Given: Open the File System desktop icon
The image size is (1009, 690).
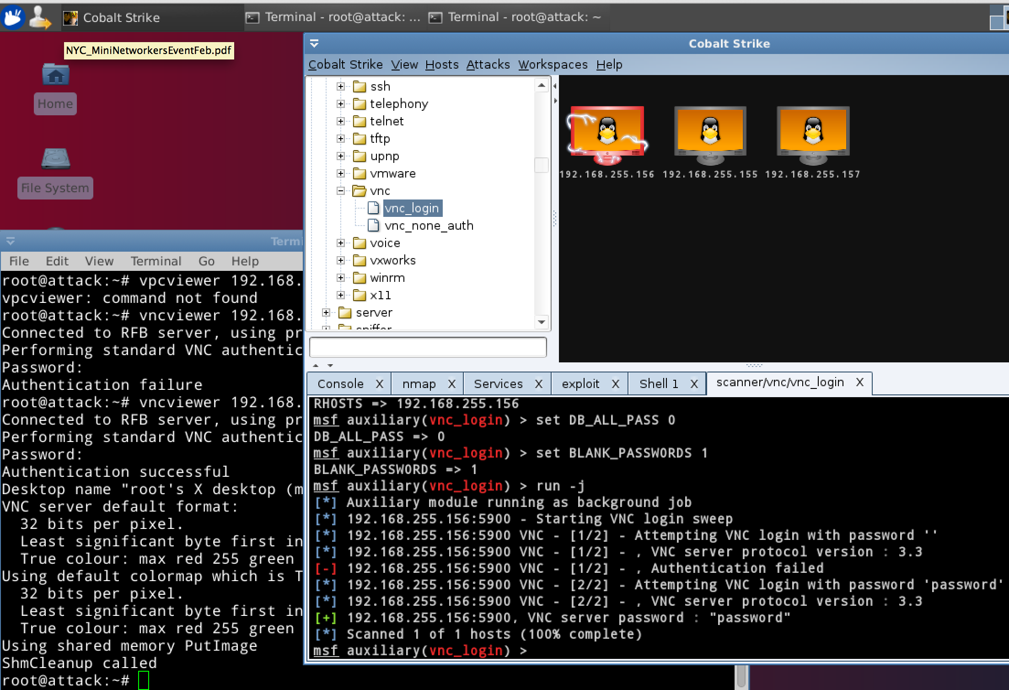Looking at the screenshot, I should coord(55,159).
